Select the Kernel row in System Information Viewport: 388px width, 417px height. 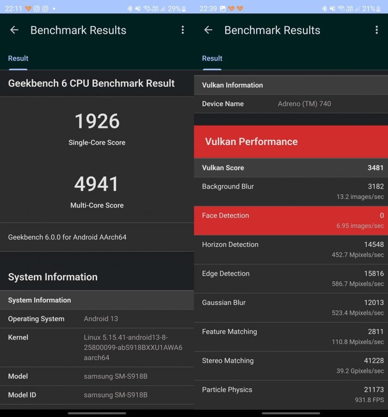[x=97, y=347]
